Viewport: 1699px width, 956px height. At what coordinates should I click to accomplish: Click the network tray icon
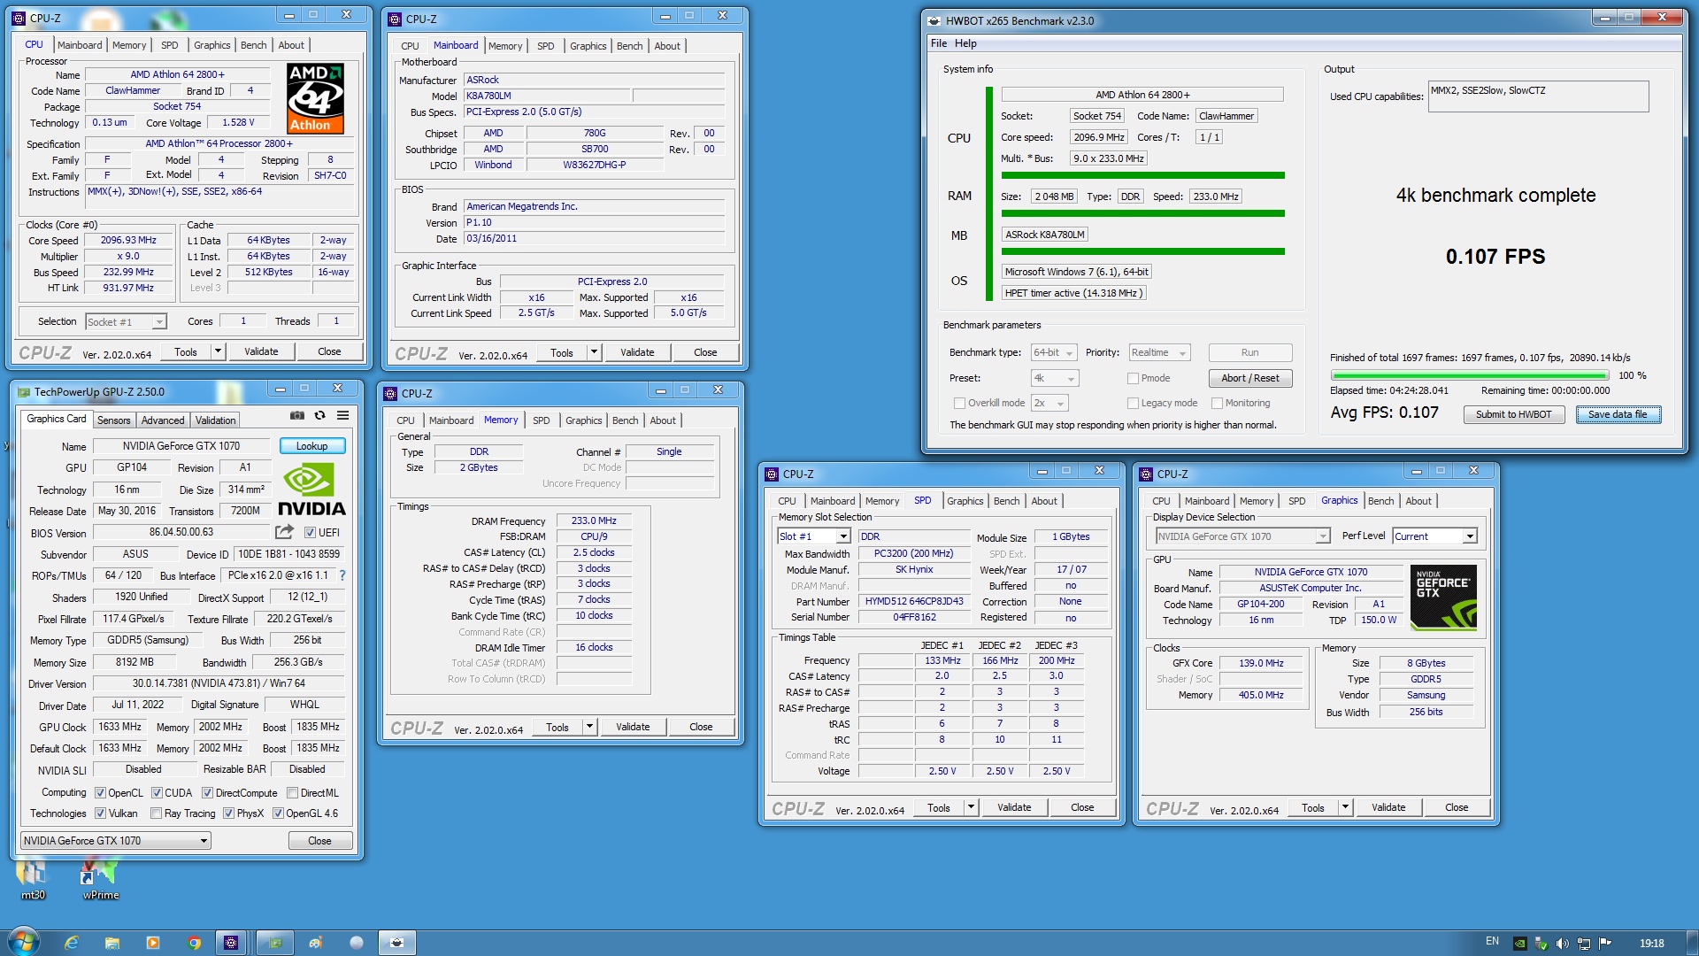(1584, 944)
